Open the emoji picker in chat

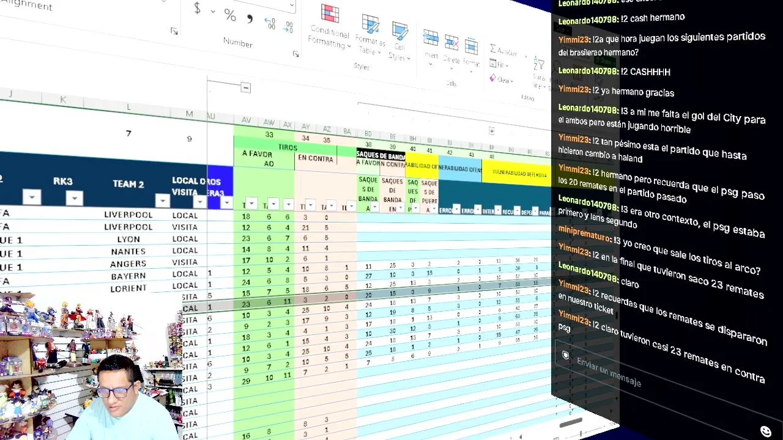766,431
